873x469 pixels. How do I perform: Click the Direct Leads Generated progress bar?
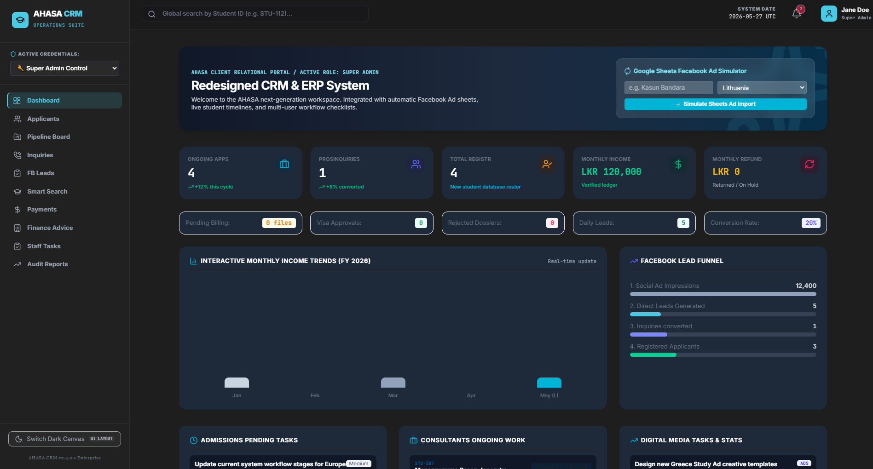coord(723,315)
